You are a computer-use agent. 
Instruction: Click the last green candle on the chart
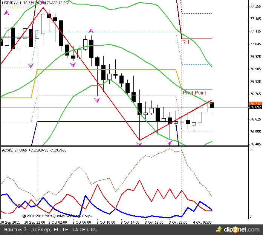(x=212, y=104)
